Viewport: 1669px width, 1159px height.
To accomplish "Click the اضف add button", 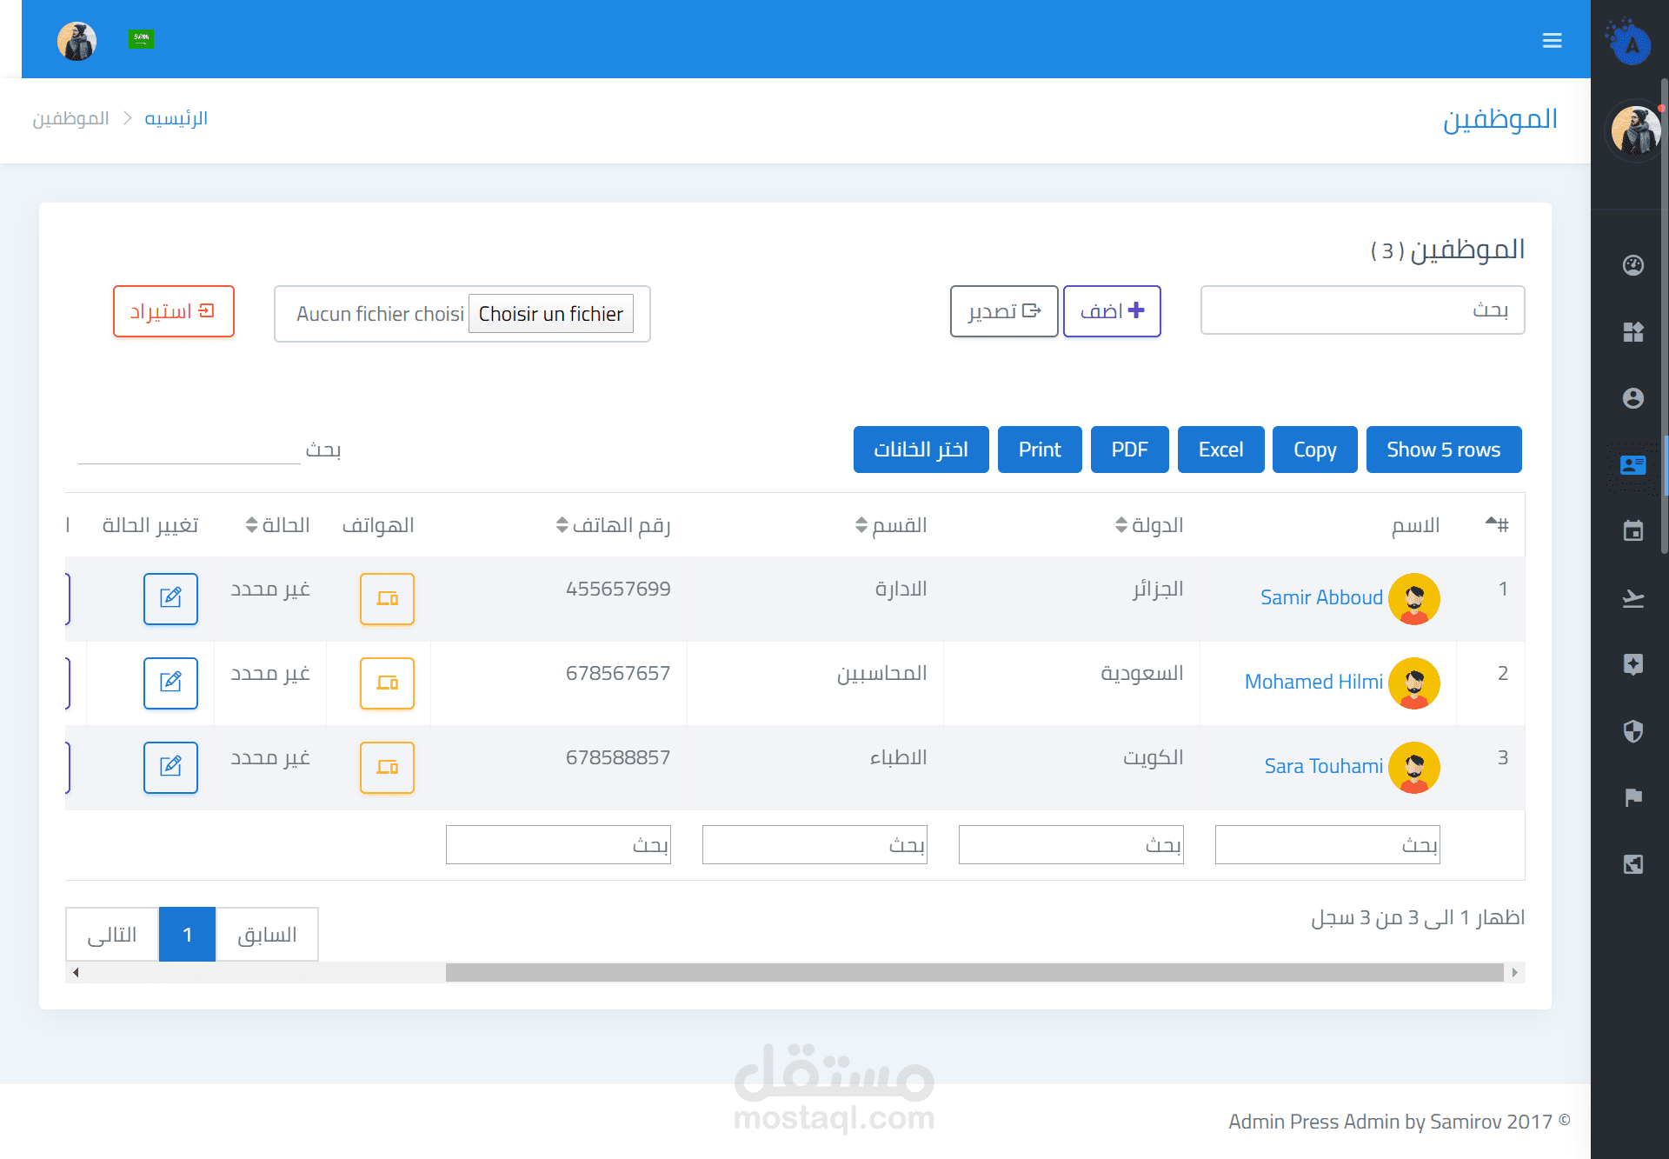I will 1112,311.
